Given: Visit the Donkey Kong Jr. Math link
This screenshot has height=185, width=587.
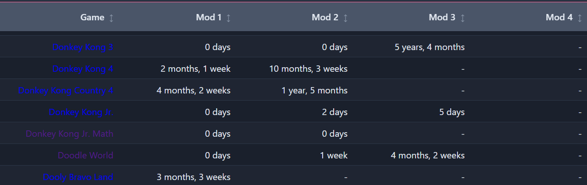Looking at the screenshot, I should coord(70,134).
